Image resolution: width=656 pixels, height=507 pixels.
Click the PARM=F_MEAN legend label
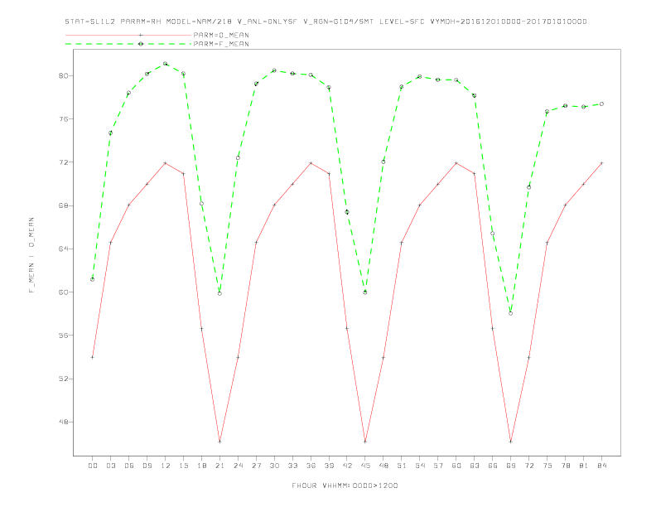[221, 44]
